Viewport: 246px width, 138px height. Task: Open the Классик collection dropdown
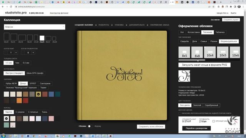35,27
